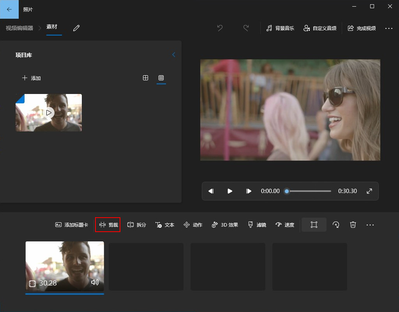Toggle remove black bars icon

[x=314, y=225]
